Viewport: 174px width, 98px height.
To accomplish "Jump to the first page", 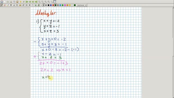I will pyautogui.click(x=27, y=2).
